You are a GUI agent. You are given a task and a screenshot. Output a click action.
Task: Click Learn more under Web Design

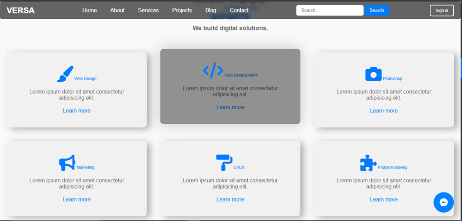click(x=77, y=110)
